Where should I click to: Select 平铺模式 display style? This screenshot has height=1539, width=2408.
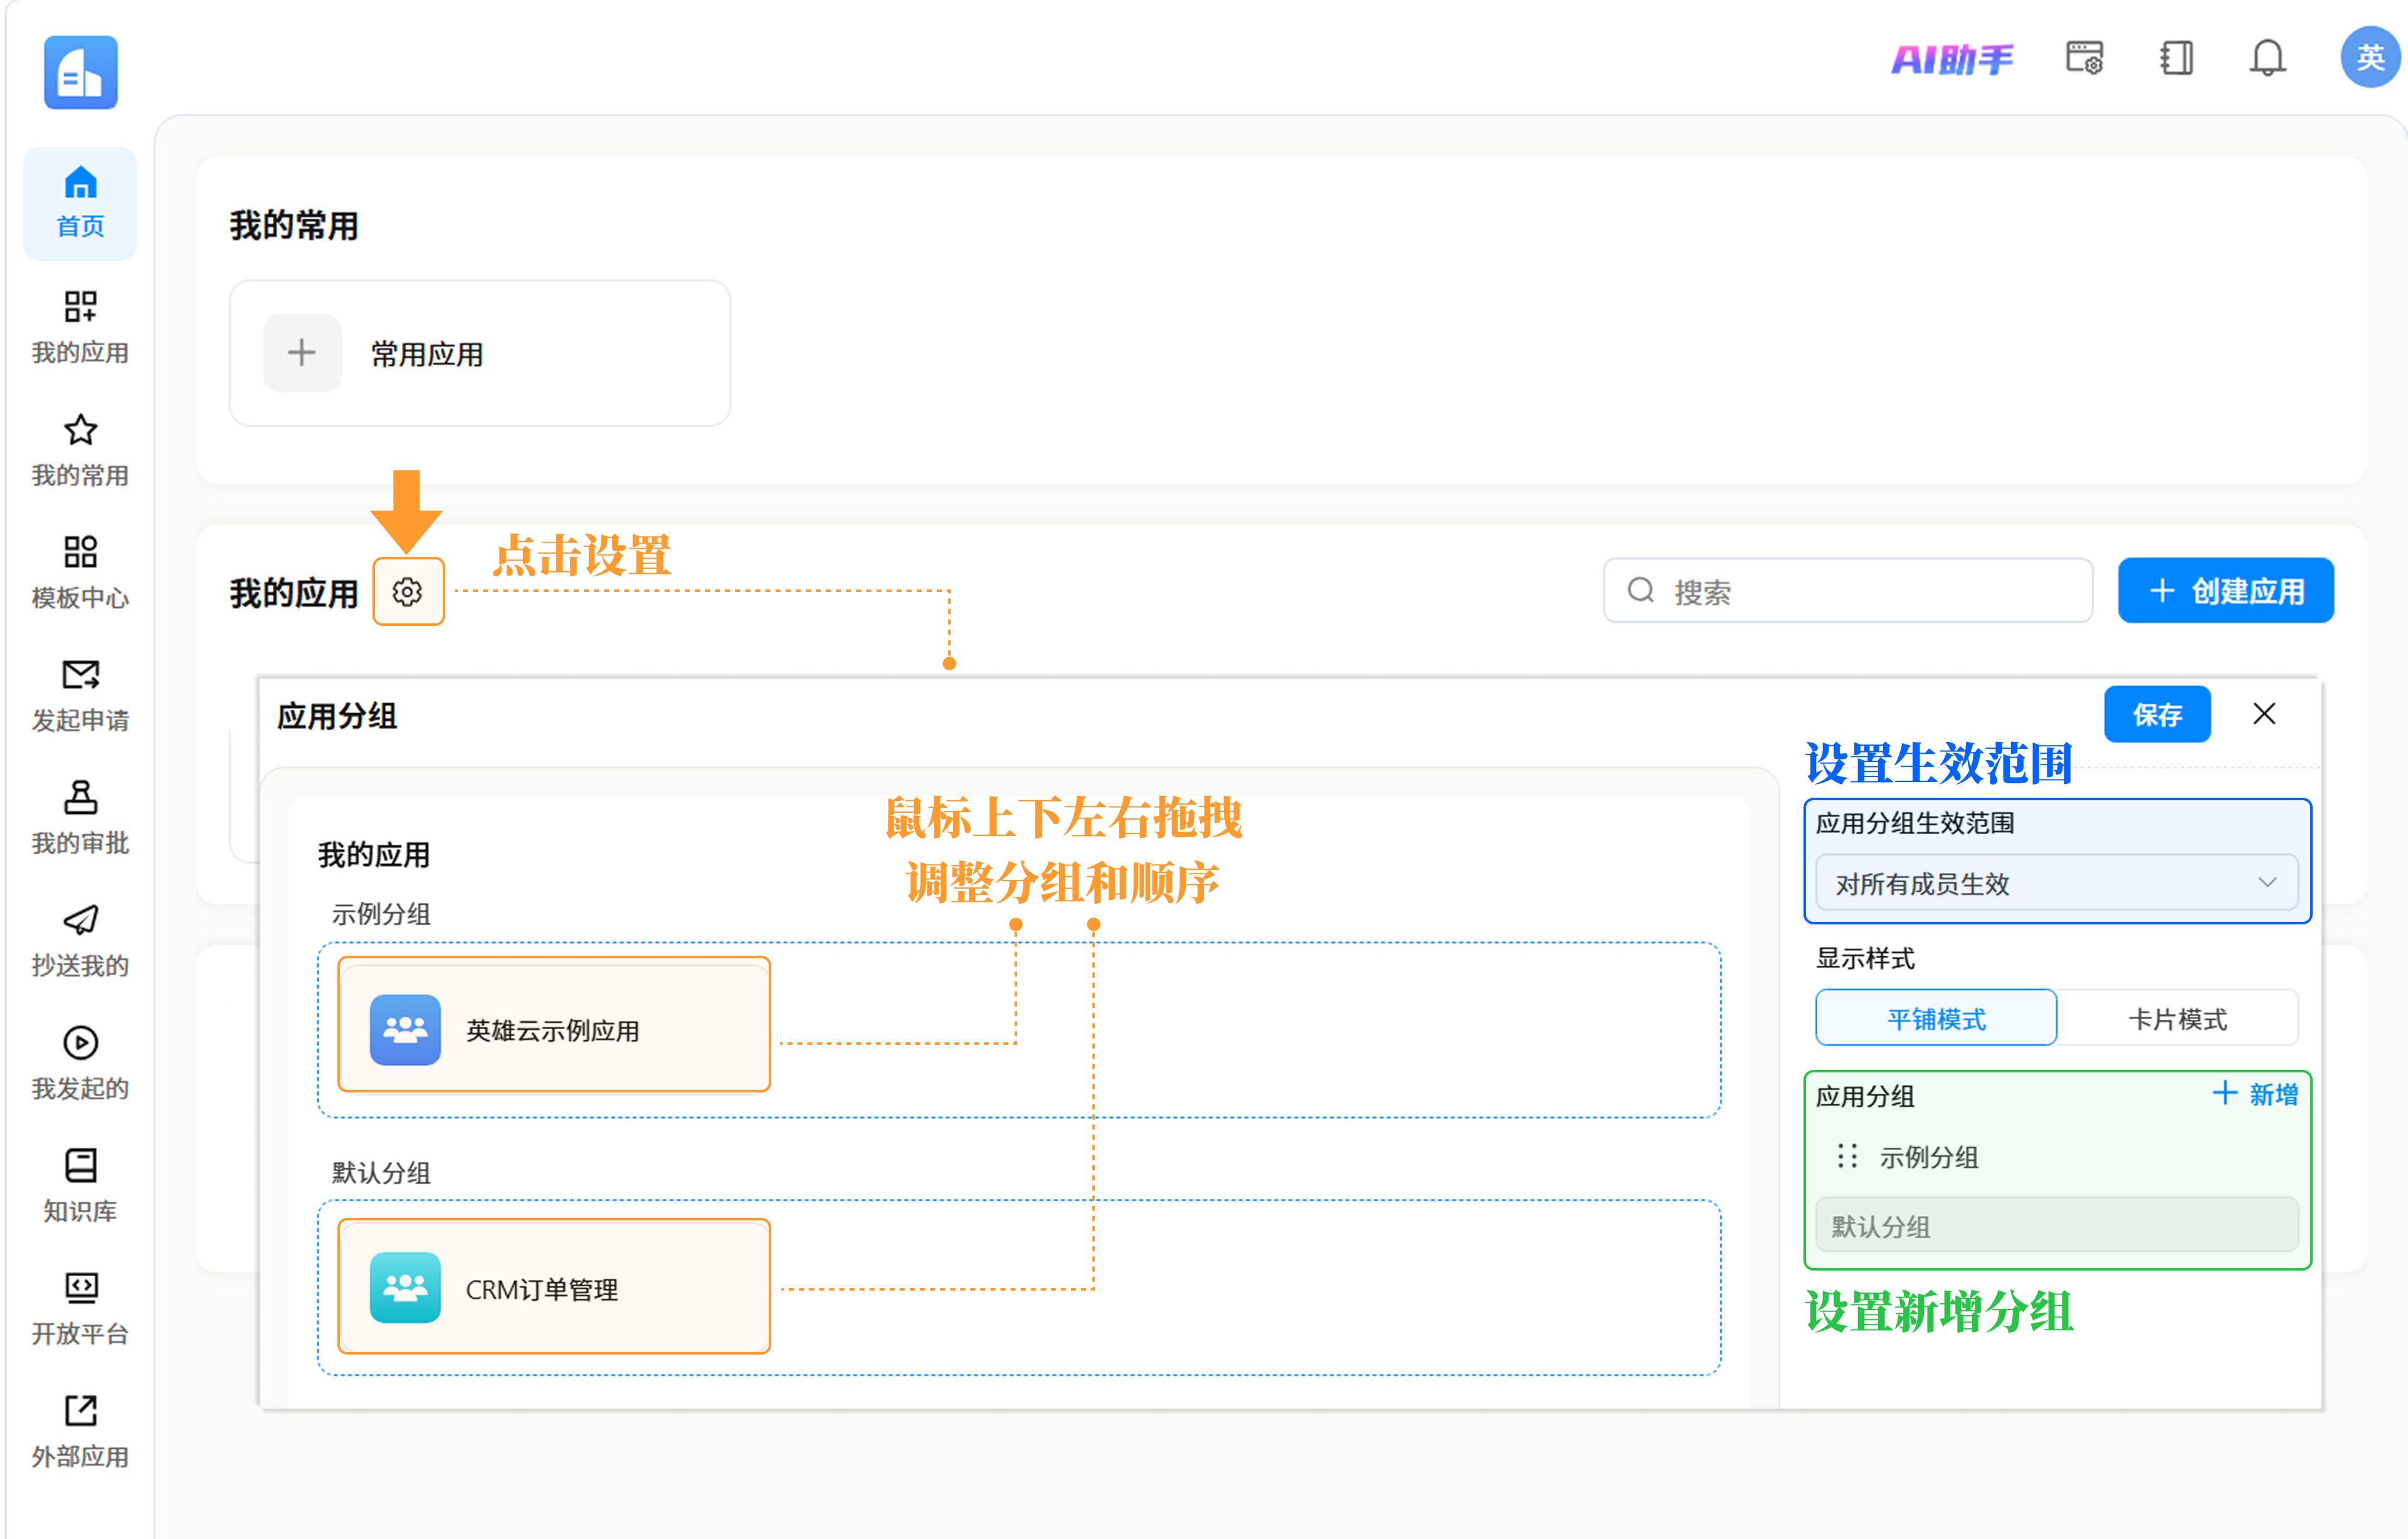pos(1936,1018)
